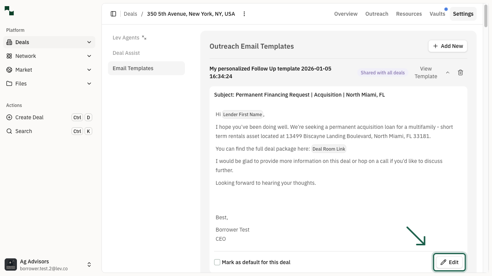The width and height of the screenshot is (492, 276).
Task: Open the three-dot menu beside the address
Action: [x=244, y=14]
